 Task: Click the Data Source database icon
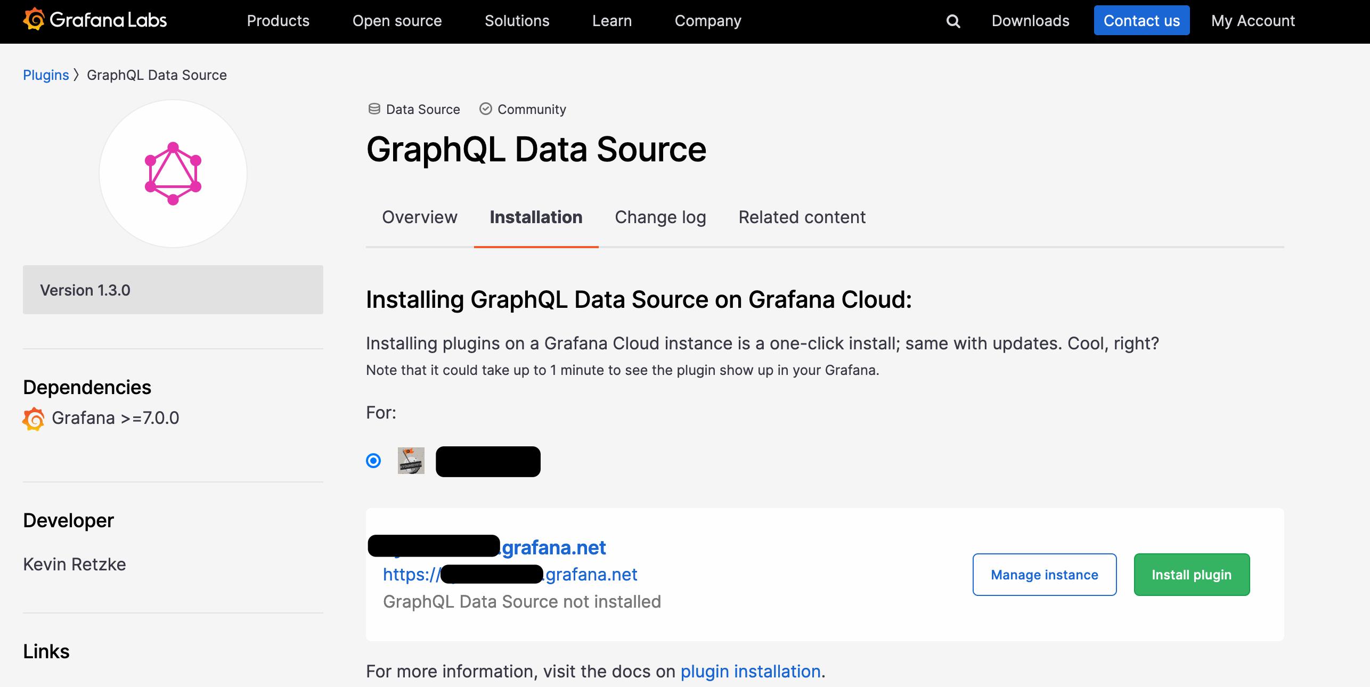(374, 109)
